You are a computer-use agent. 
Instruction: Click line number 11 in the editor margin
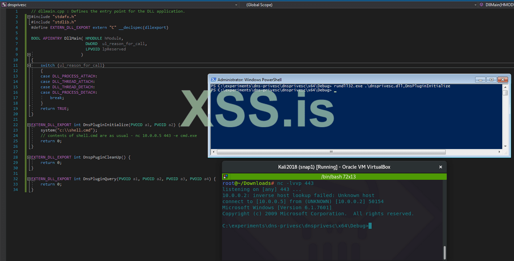(x=16, y=66)
